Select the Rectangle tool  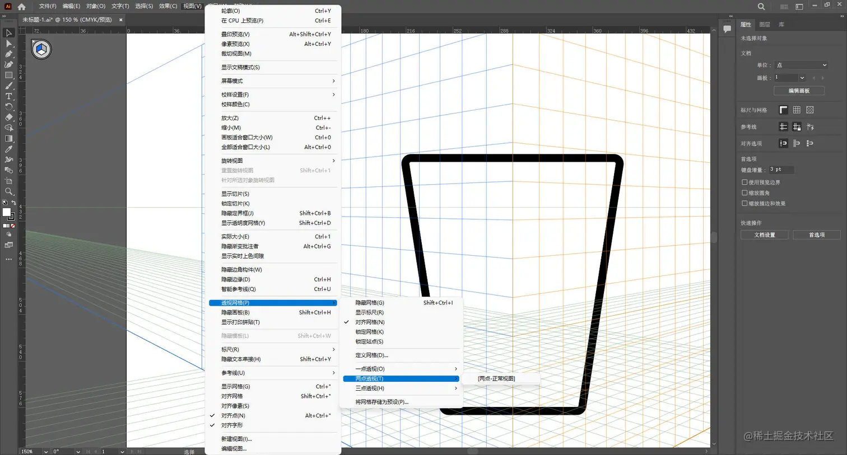click(9, 75)
